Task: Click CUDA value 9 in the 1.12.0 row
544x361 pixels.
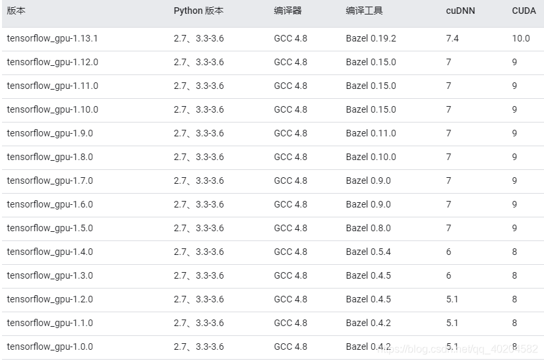Action: (514, 63)
